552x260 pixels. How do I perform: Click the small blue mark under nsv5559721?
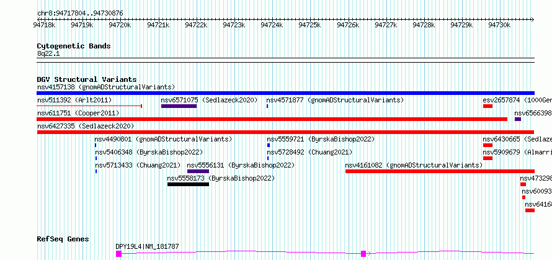[x=269, y=145]
